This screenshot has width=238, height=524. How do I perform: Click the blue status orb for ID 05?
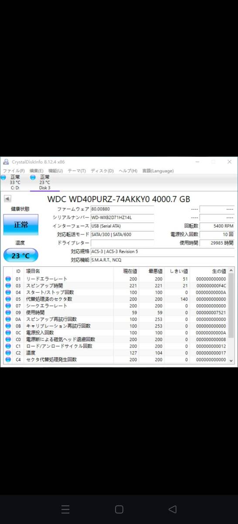tap(8, 299)
